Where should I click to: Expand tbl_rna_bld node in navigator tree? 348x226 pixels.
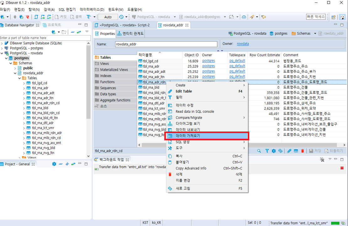24,108
